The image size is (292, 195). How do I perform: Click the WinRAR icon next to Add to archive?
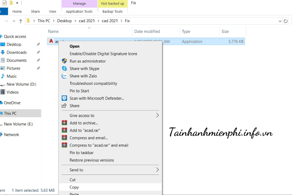(x=64, y=123)
